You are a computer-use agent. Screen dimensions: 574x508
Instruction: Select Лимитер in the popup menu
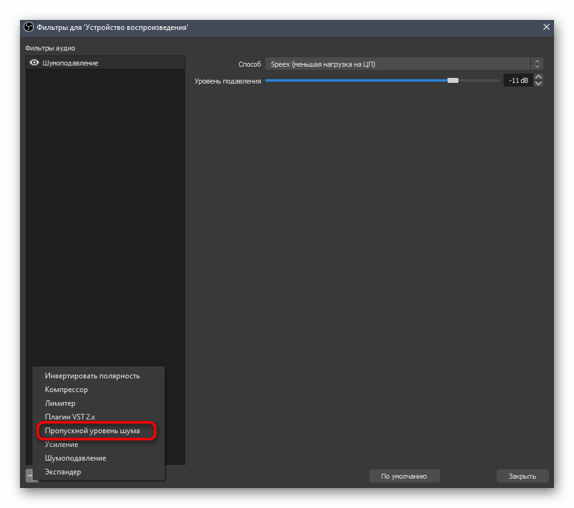click(99, 403)
